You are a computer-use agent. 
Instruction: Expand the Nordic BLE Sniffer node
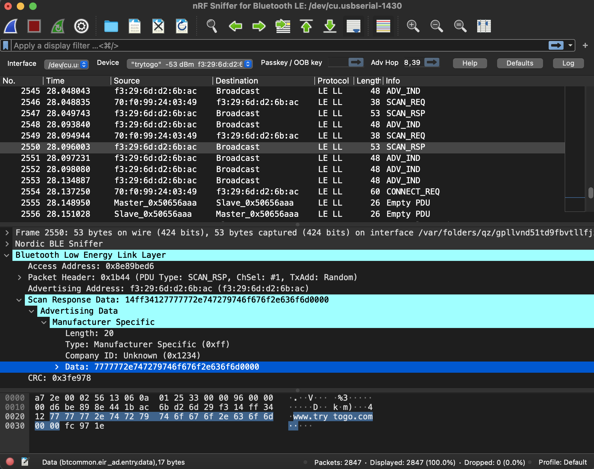pyautogui.click(x=7, y=244)
